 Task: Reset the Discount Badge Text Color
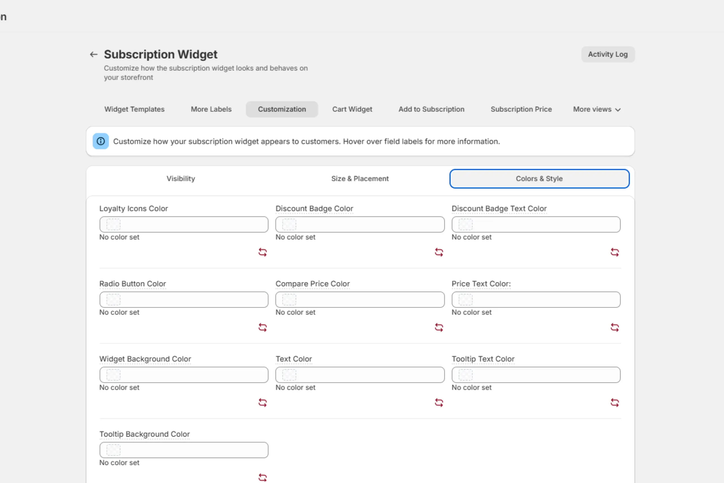[615, 252]
